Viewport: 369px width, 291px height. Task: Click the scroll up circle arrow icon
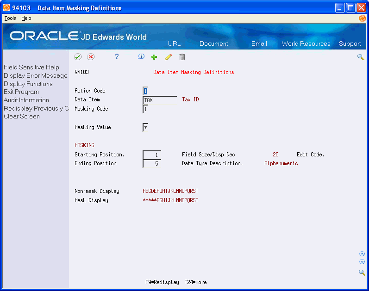362,254
